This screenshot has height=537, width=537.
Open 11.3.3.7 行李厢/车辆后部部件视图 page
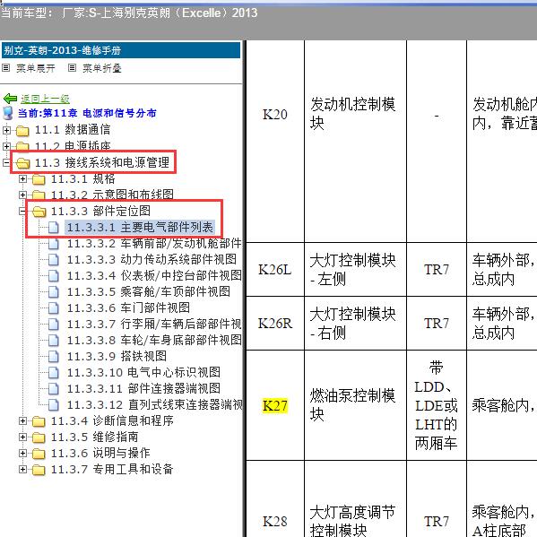coord(154,324)
